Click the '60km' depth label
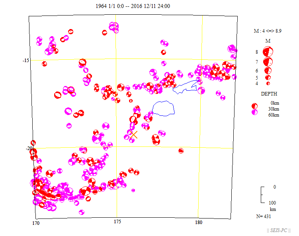This screenshot has height=236, width=299. coord(274,115)
